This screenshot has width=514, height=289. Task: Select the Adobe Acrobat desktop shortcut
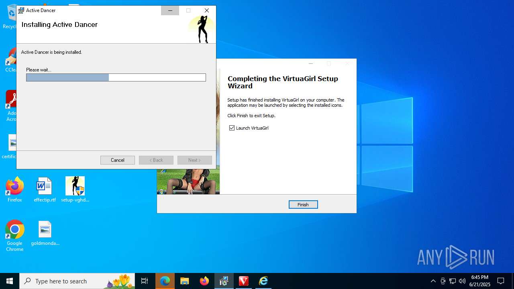click(x=11, y=106)
